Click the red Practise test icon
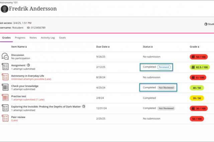Screen dimensions: 214x142 tap(5, 98)
